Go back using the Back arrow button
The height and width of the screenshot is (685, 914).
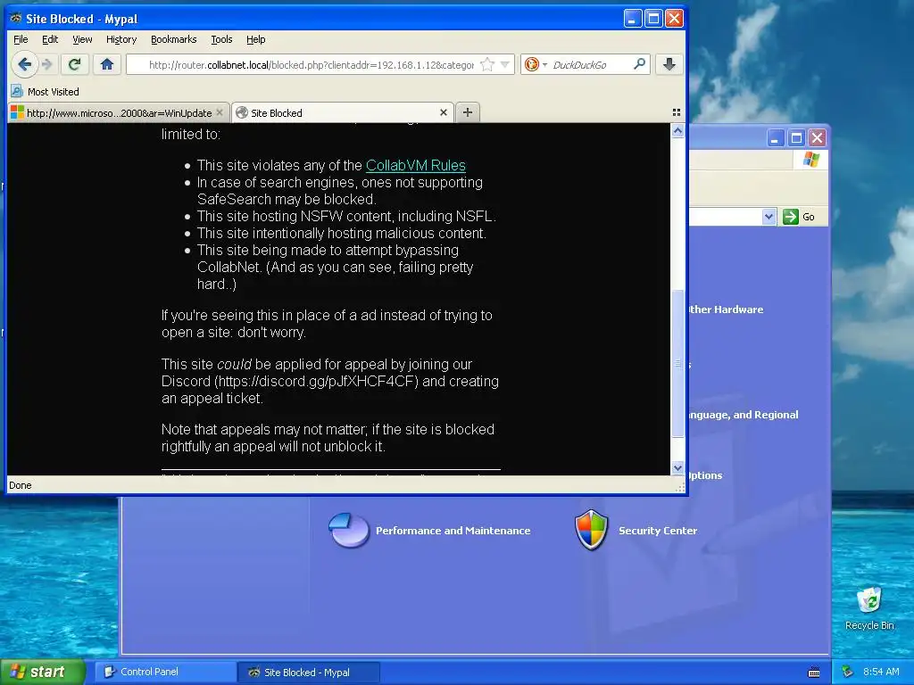[24, 64]
